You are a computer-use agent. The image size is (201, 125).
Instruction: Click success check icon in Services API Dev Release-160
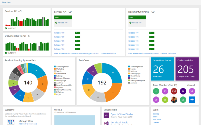pos(56,23)
